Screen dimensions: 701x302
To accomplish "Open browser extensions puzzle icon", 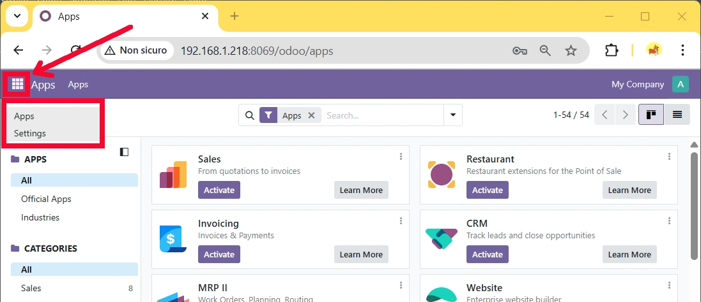I will (611, 50).
